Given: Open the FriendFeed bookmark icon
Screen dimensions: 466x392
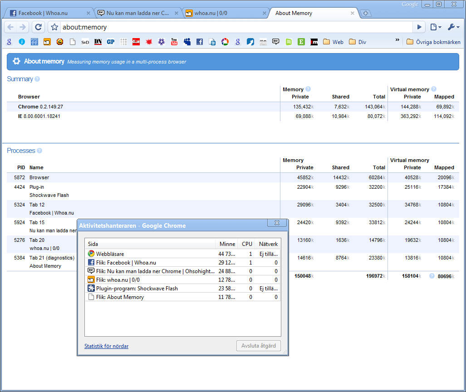Looking at the screenshot, I should (x=34, y=42).
